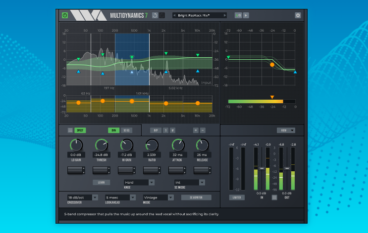Click the SC MONITOR button
Image resolution: width=368 pixels, height=233 pixels.
[196, 197]
